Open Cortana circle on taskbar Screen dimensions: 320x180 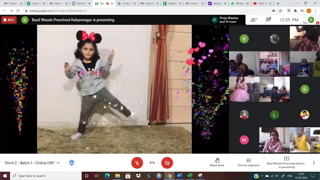tap(87, 176)
